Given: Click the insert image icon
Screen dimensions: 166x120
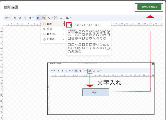Looking at the screenshot, I should click(61, 18).
